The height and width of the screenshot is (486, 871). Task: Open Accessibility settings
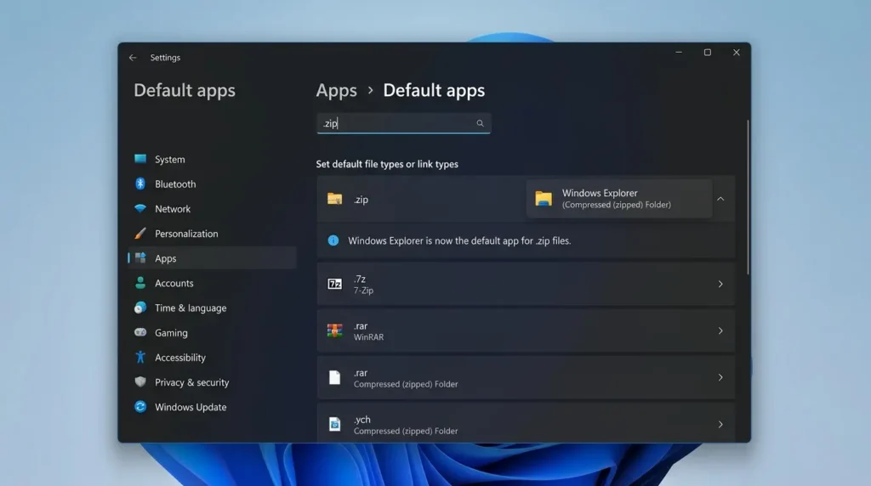(212, 358)
